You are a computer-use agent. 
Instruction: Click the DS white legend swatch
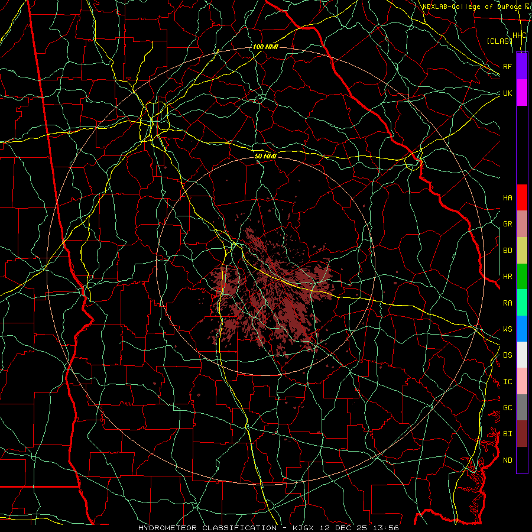tap(522, 355)
